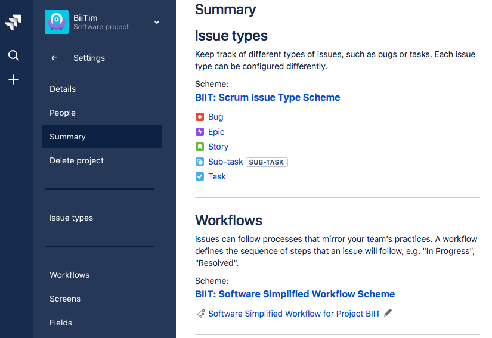This screenshot has height=338, width=492.
Task: Click the green Story bookmark icon
Action: tap(200, 147)
